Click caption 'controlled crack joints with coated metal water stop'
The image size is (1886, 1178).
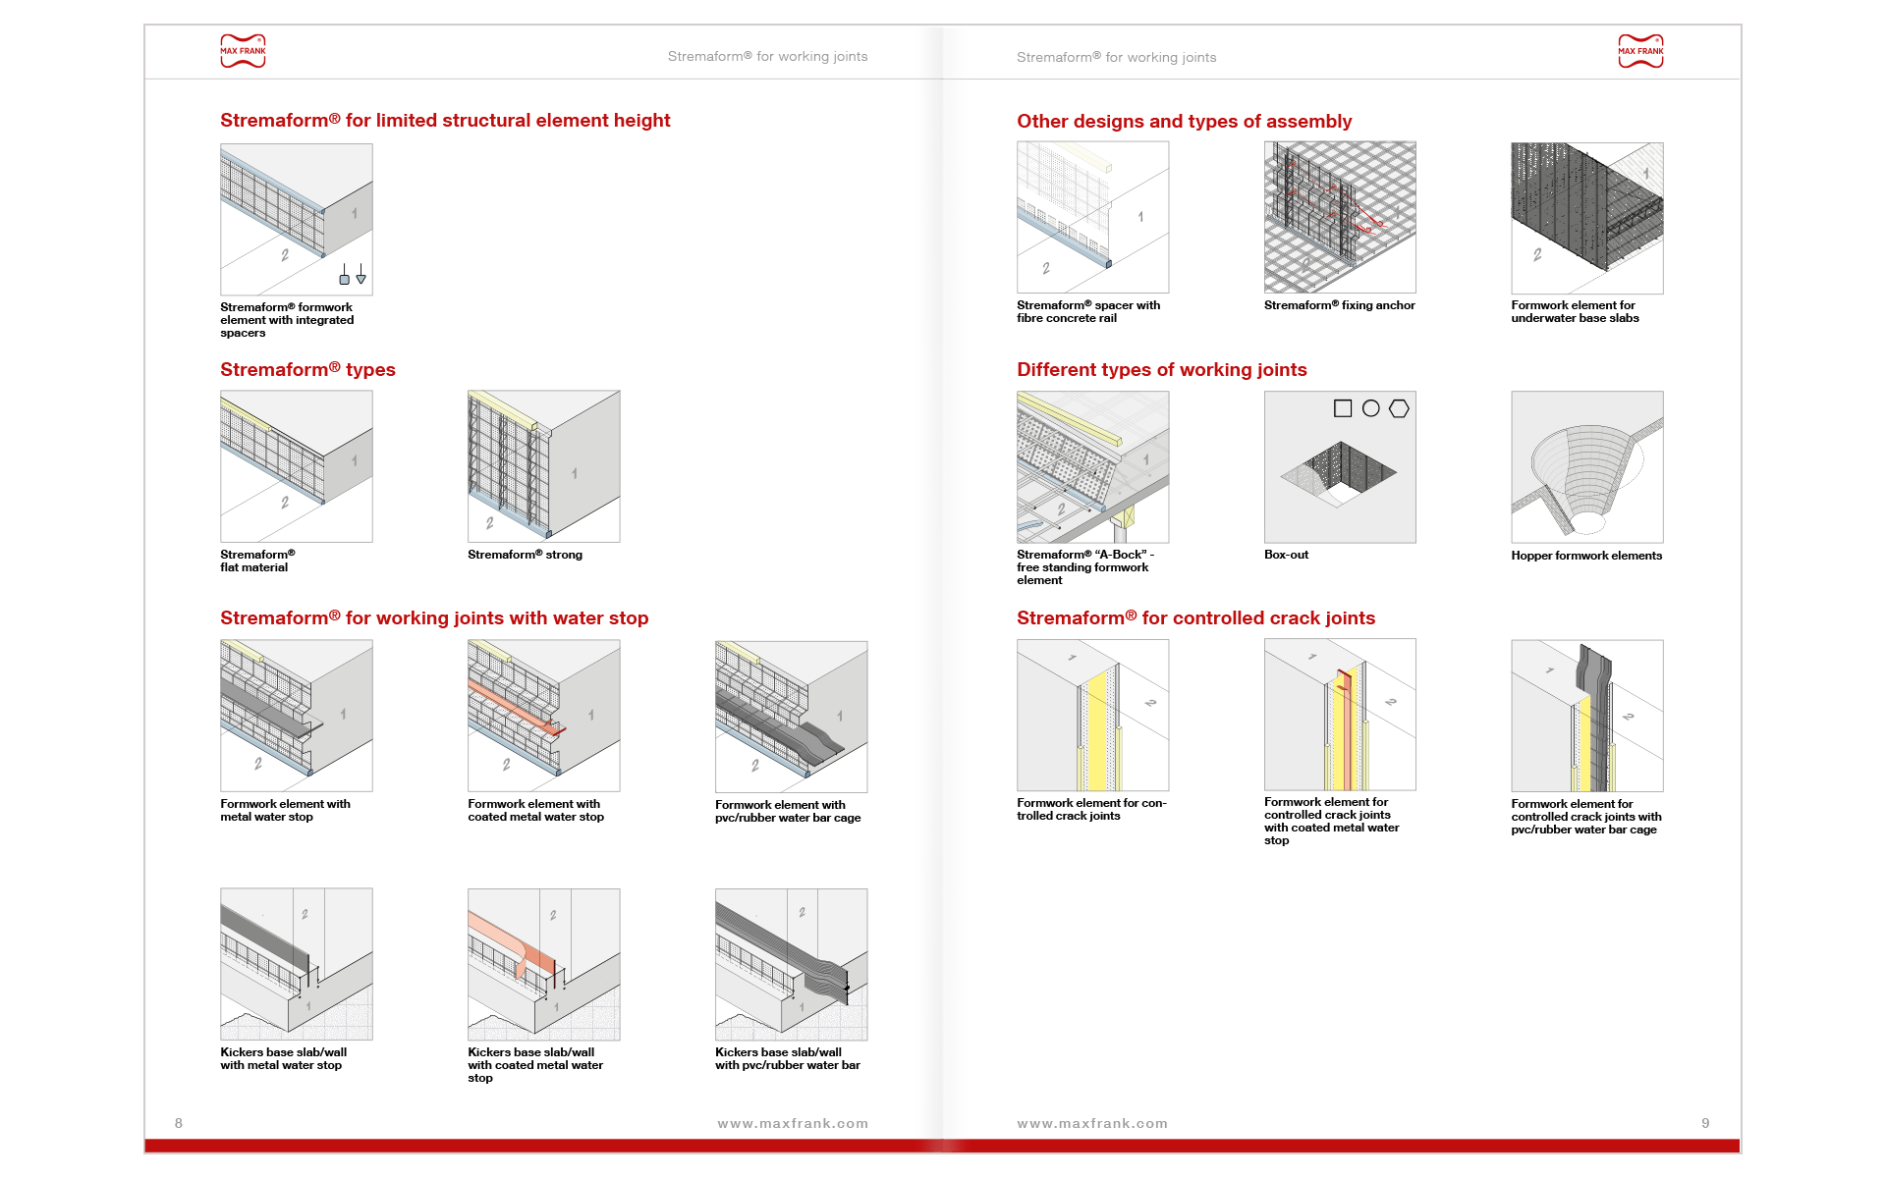1332,821
